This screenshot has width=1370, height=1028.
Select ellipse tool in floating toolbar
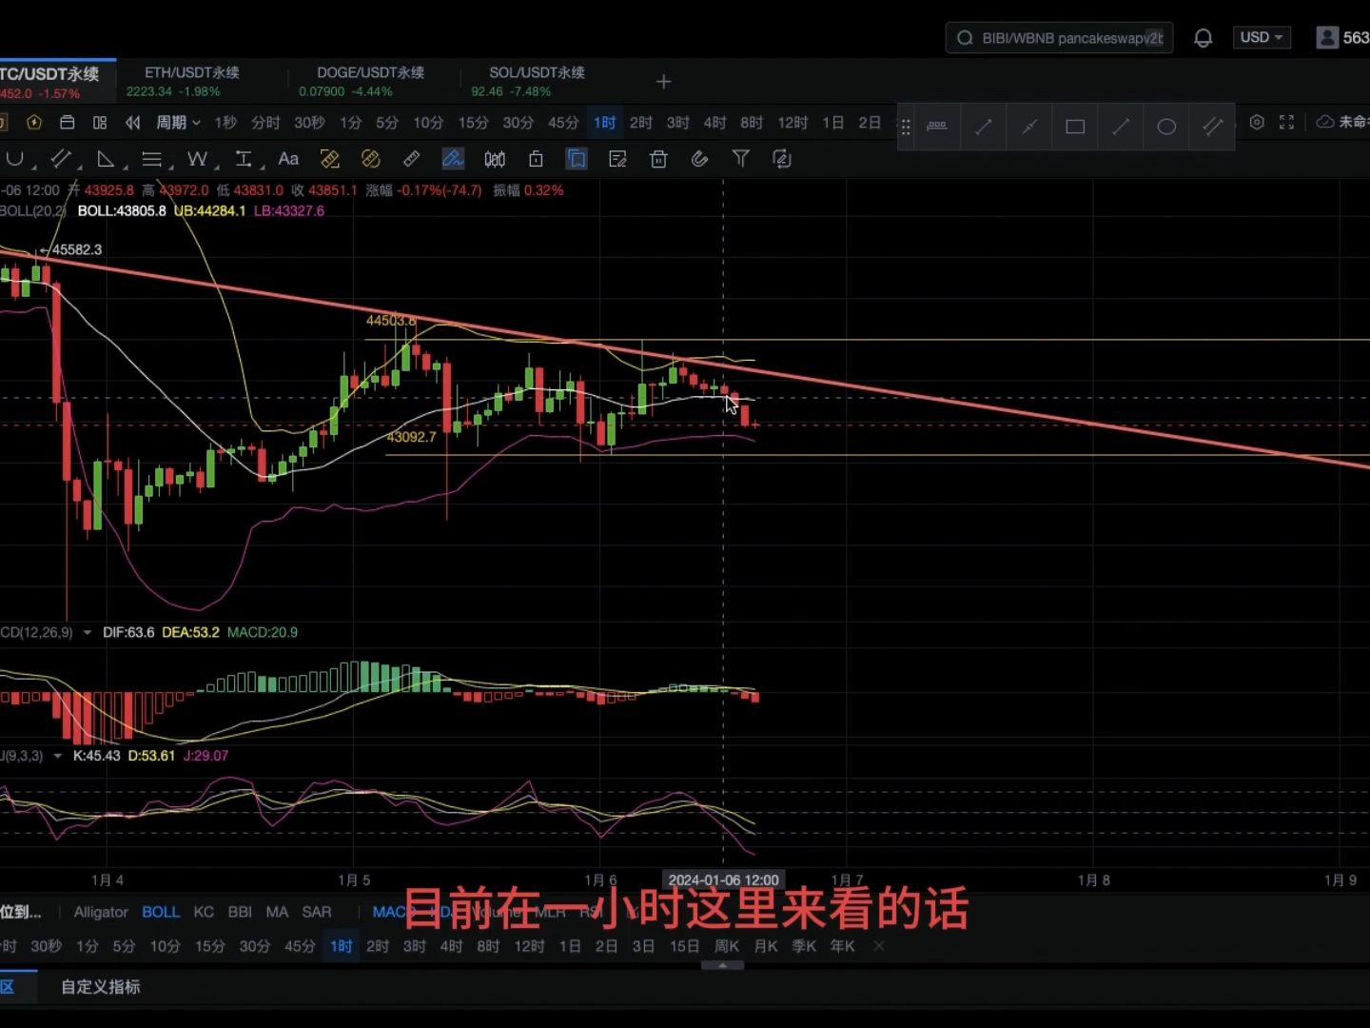coord(1166,126)
